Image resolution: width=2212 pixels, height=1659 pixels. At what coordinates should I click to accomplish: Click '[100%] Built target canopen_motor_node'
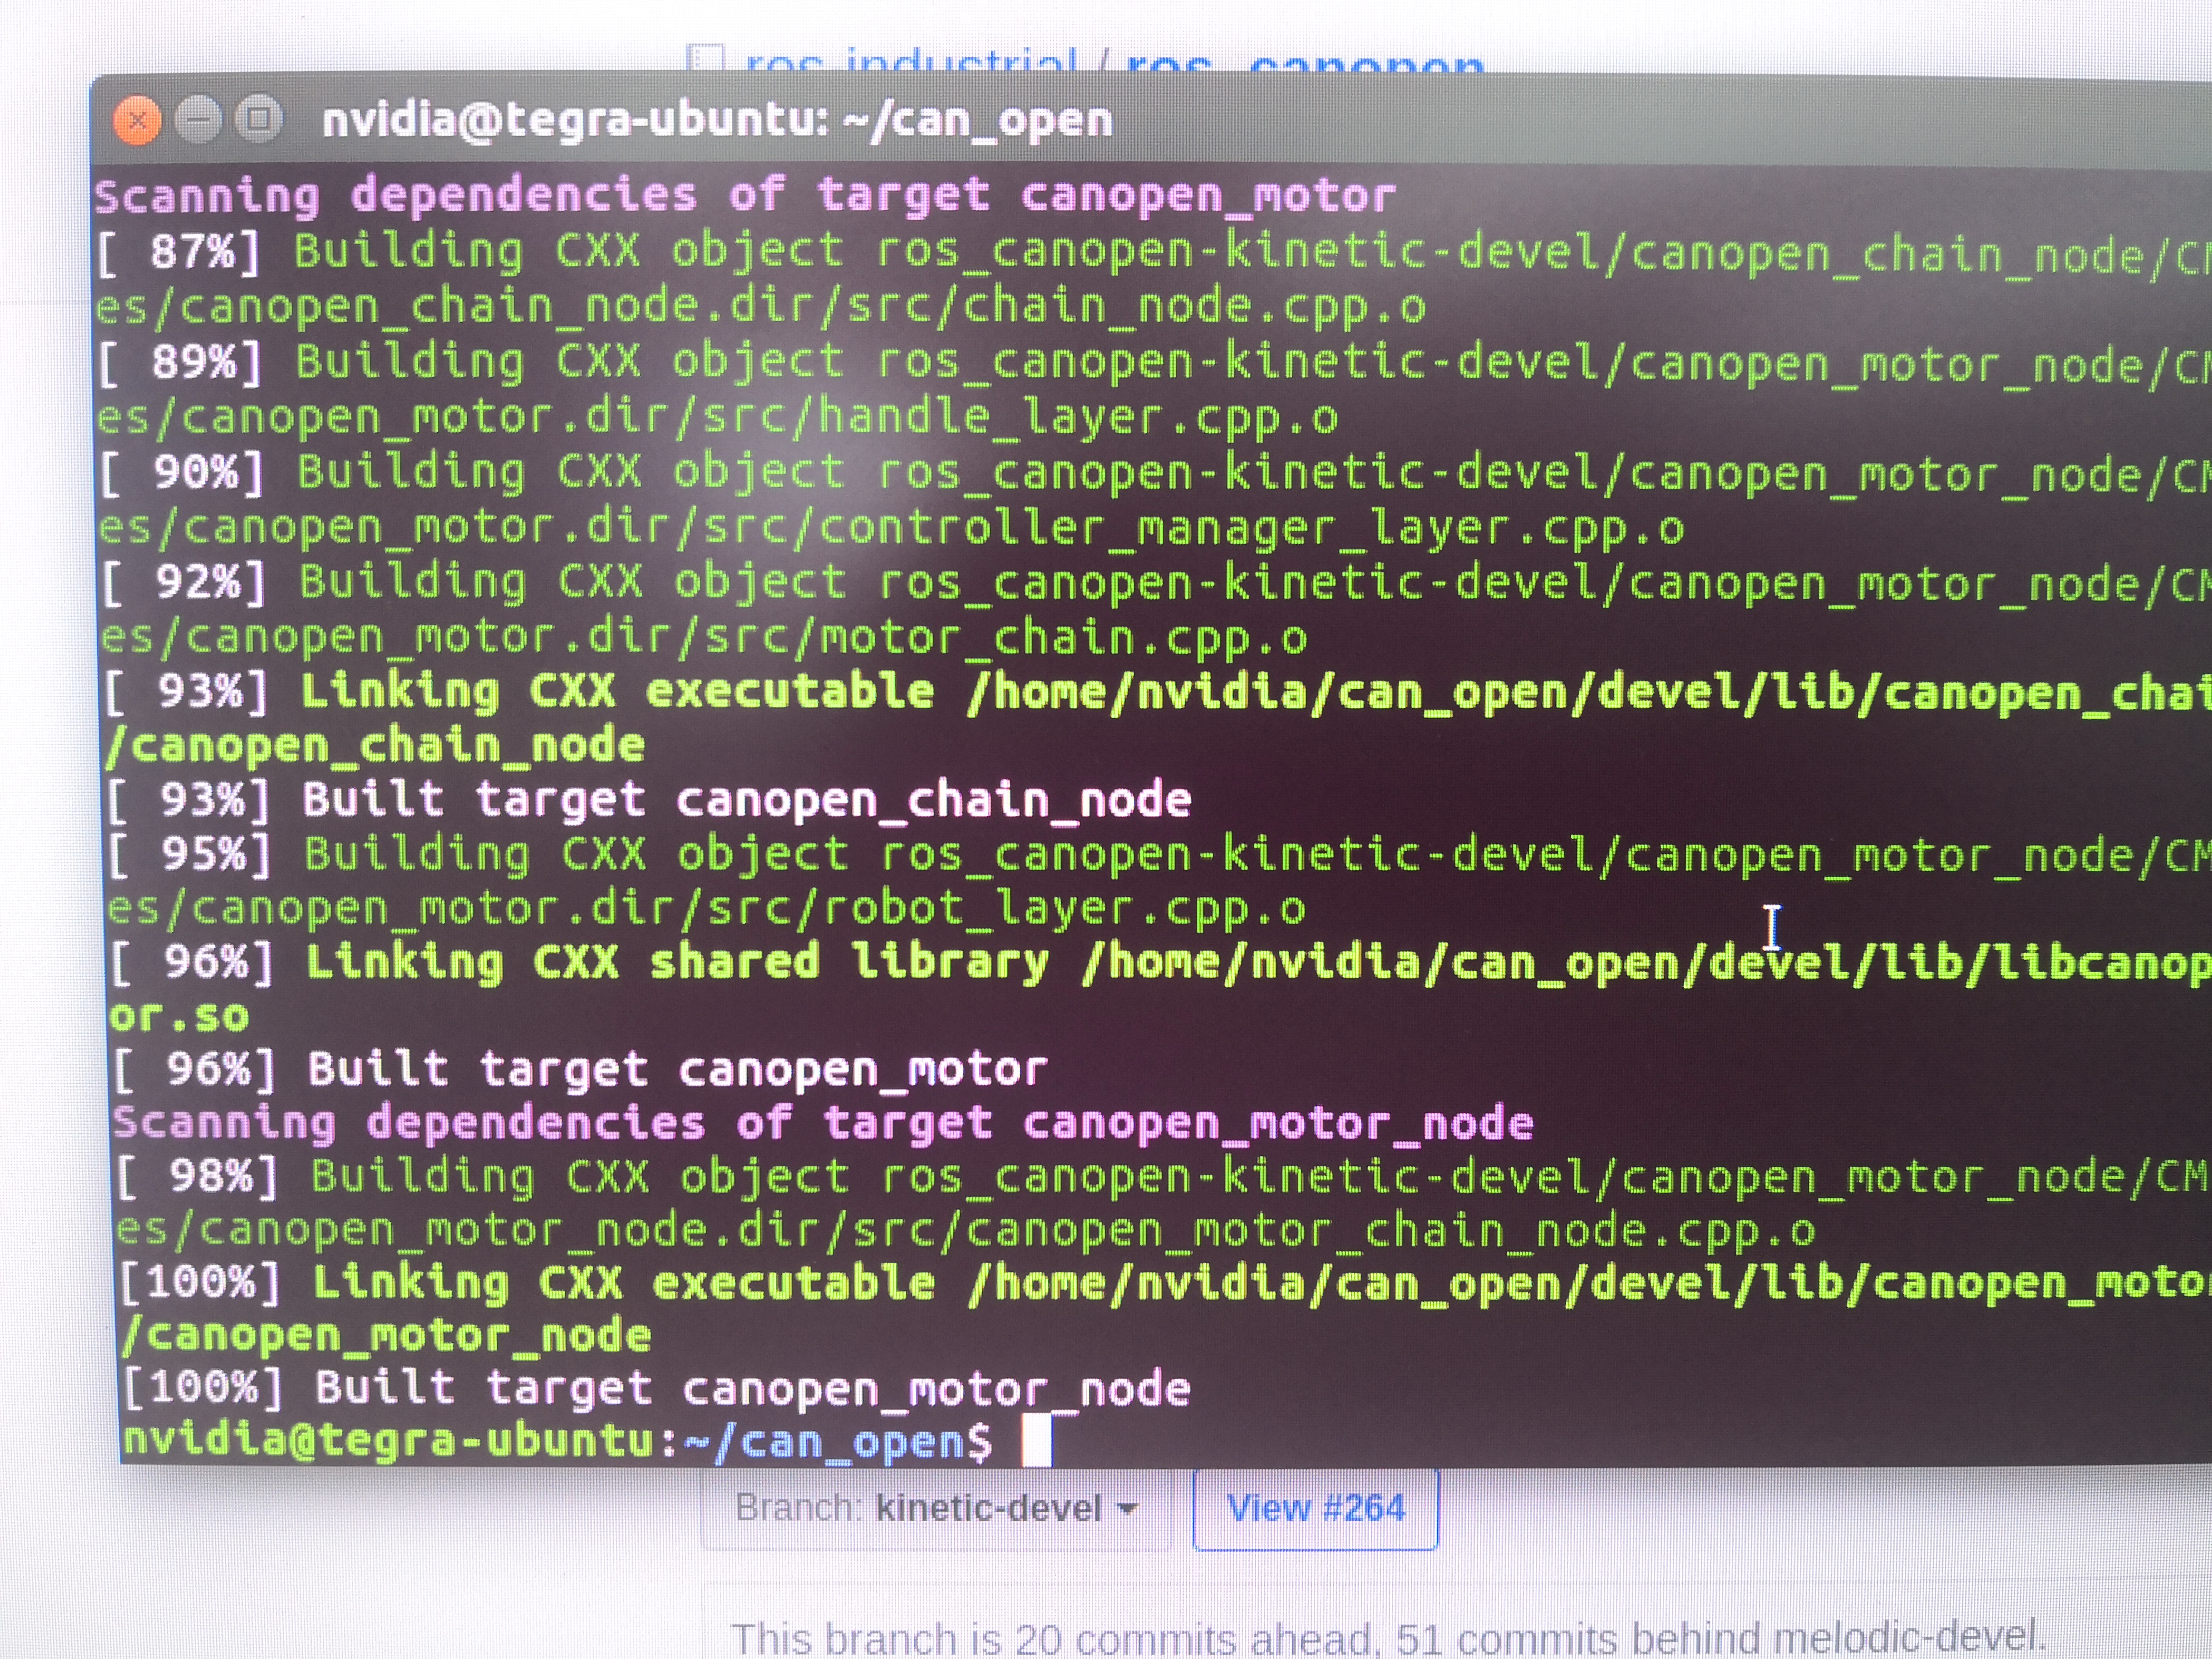(x=656, y=1390)
